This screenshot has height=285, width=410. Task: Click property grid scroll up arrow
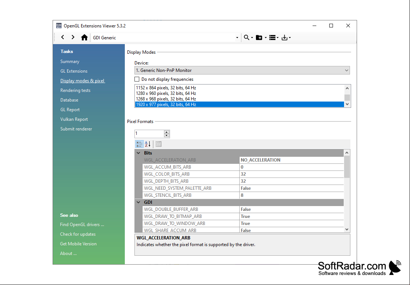click(x=347, y=153)
